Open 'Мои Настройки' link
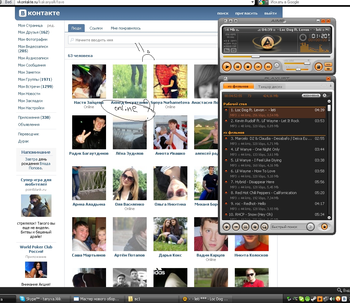The image size is (350, 303). click(x=31, y=108)
